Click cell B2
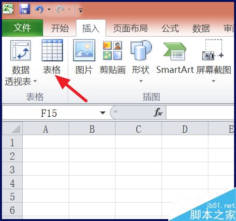The image size is (236, 221). [92, 155]
